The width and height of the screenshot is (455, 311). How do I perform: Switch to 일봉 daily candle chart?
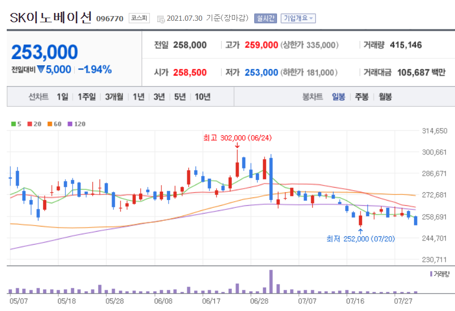pyautogui.click(x=339, y=97)
